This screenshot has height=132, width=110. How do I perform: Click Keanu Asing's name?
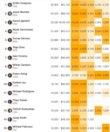[20, 74]
